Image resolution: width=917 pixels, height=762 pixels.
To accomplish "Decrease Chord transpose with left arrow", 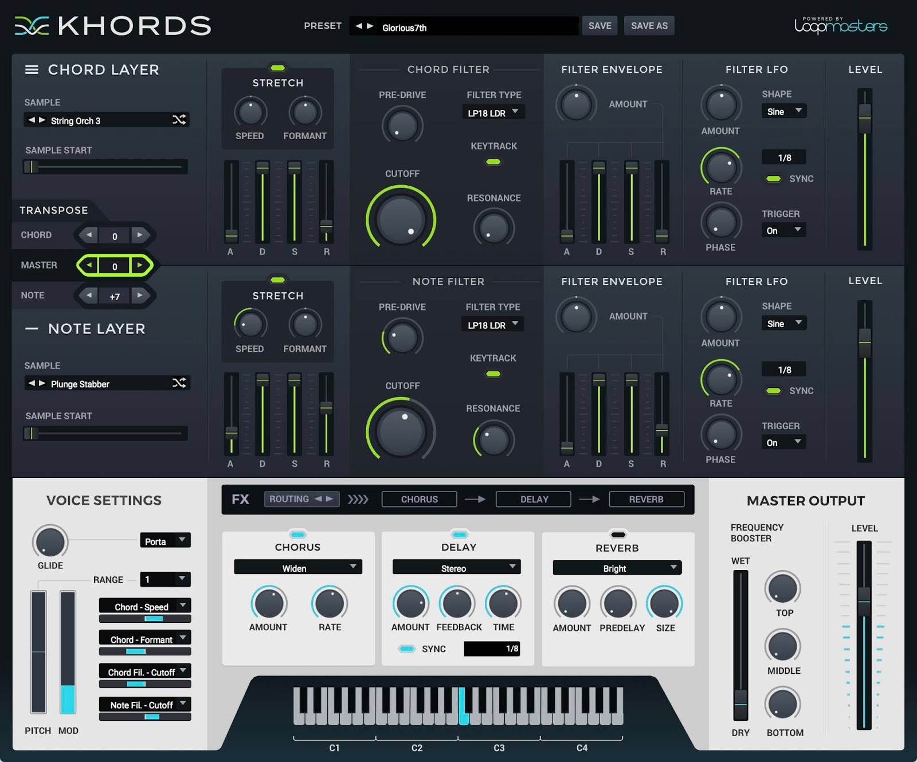I will click(x=89, y=235).
